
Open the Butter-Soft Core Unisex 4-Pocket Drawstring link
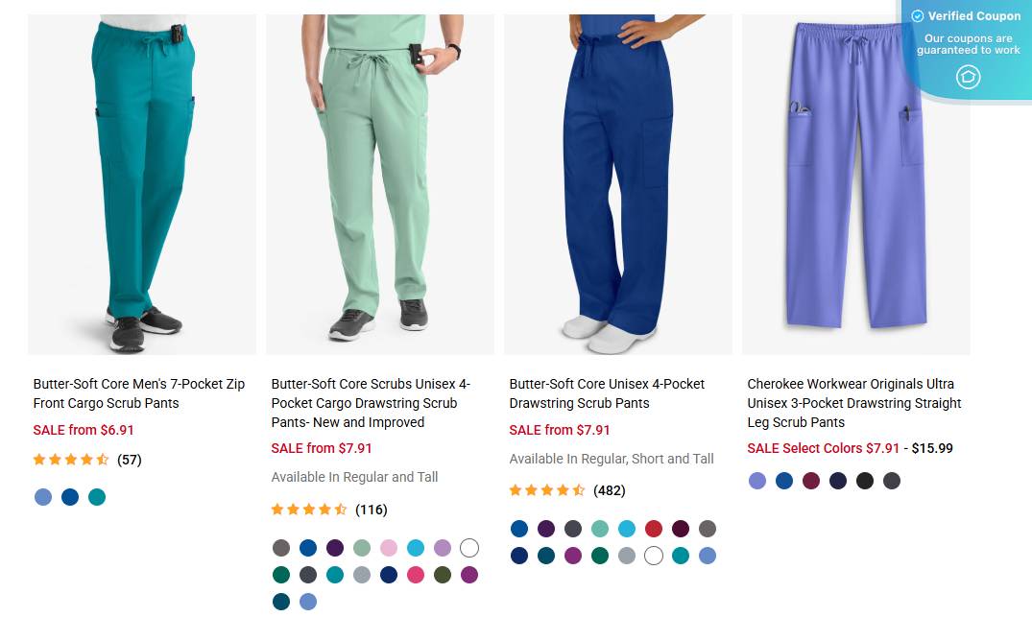tap(607, 393)
